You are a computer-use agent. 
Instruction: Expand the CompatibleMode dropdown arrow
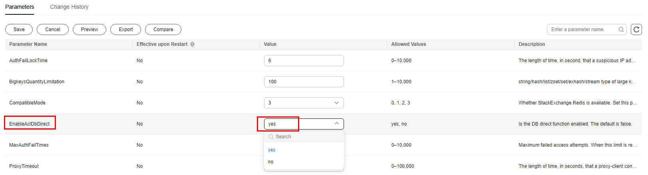pos(336,103)
